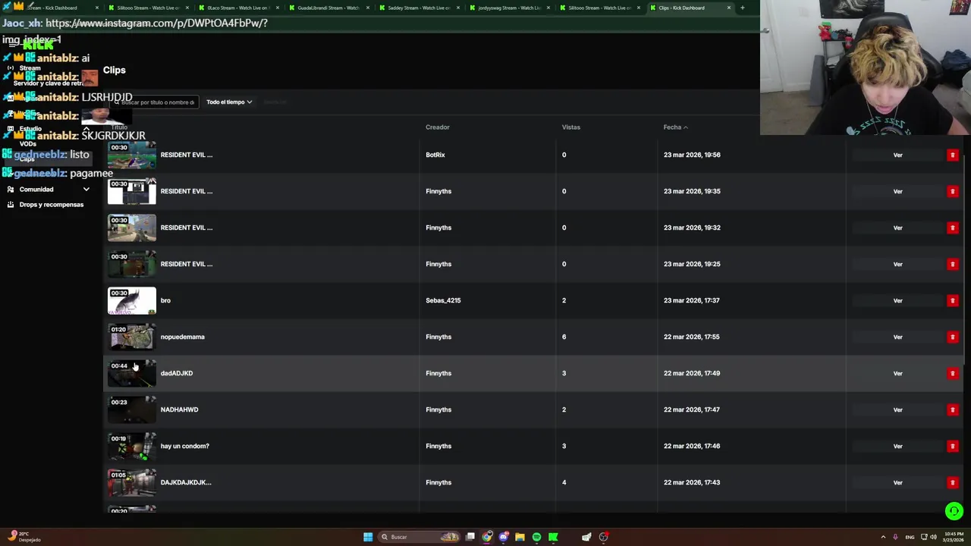
Task: Open the Kick app in the taskbar
Action: (553, 537)
